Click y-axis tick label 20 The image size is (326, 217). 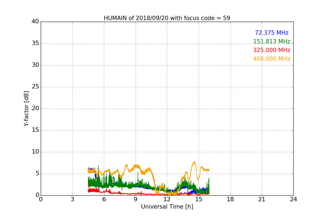tap(35, 108)
